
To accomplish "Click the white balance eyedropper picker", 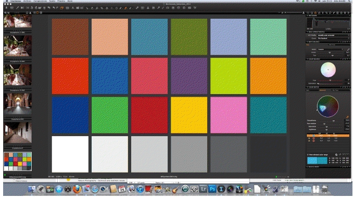I will 348,49.
